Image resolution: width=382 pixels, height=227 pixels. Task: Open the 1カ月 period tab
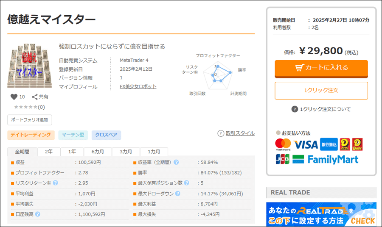click(x=154, y=152)
